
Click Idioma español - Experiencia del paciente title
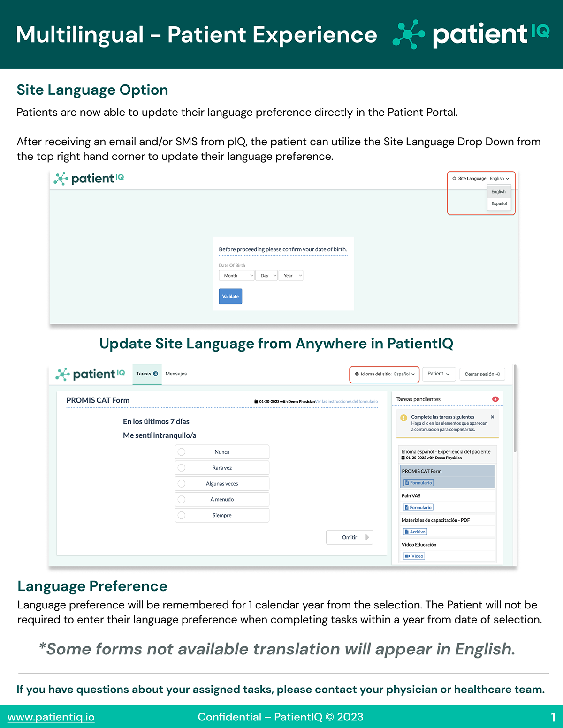point(446,452)
